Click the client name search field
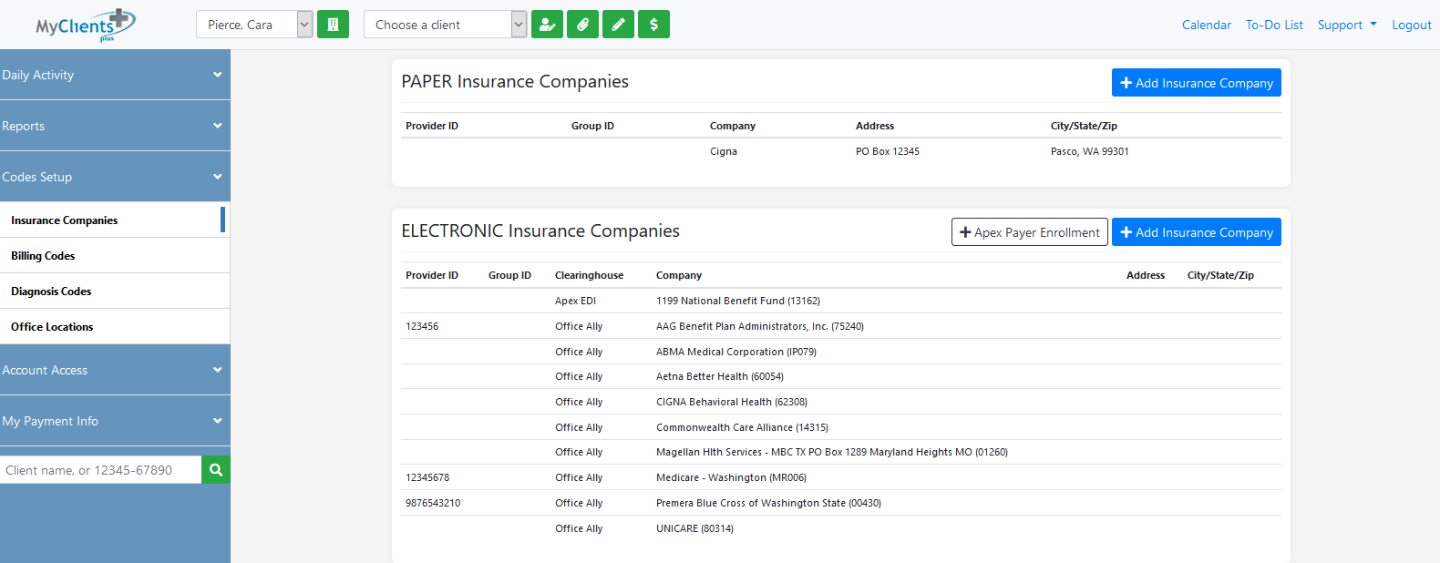The image size is (1440, 563). pyautogui.click(x=100, y=470)
